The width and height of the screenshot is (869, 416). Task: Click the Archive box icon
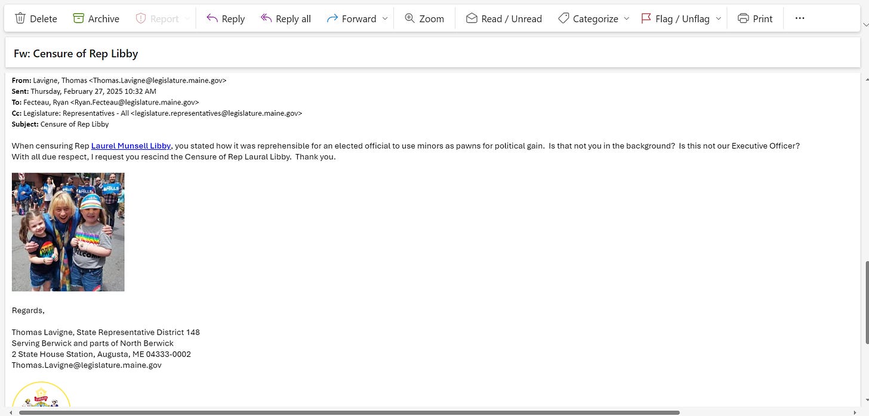pos(78,19)
